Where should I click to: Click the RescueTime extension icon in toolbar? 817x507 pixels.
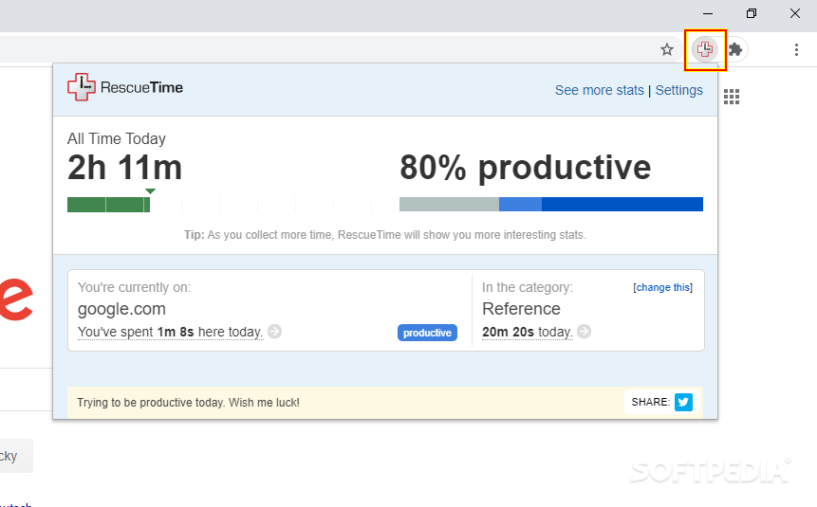[x=705, y=49]
